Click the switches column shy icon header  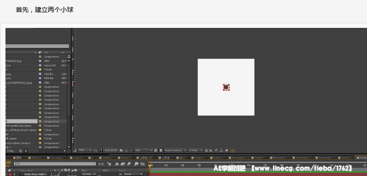(x=51, y=170)
